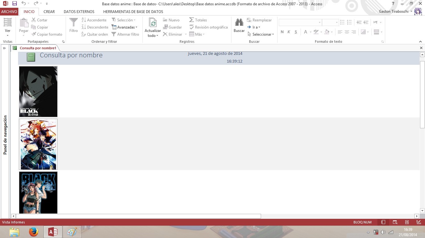Click the Buscar binoculars icon
425x238 pixels.
[239, 22]
